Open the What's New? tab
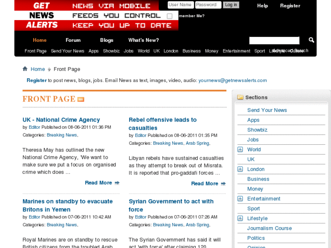 click(x=143, y=40)
